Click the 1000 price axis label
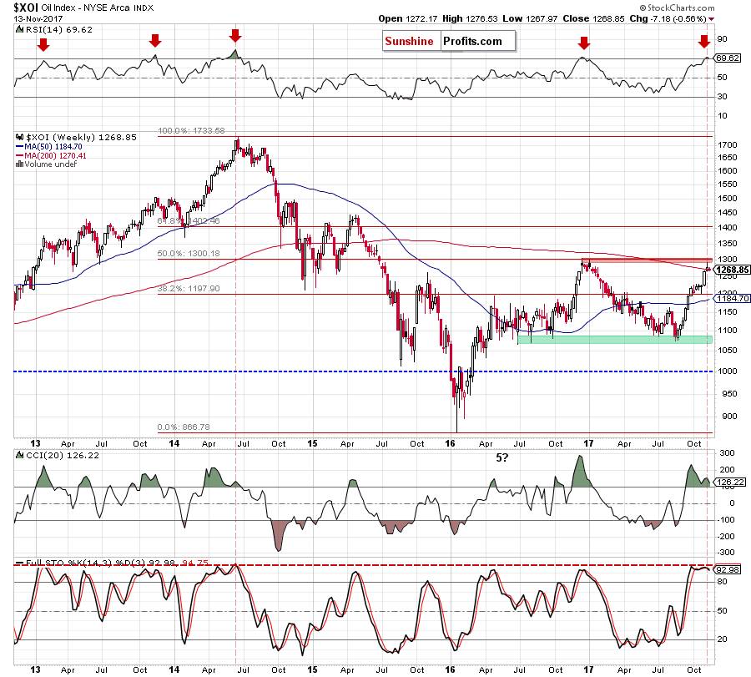This screenshot has width=751, height=677. click(x=728, y=371)
